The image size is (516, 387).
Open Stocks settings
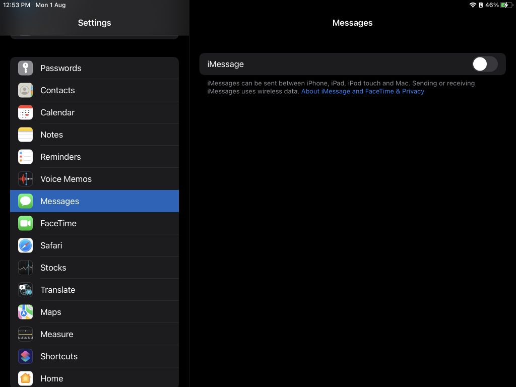94,268
